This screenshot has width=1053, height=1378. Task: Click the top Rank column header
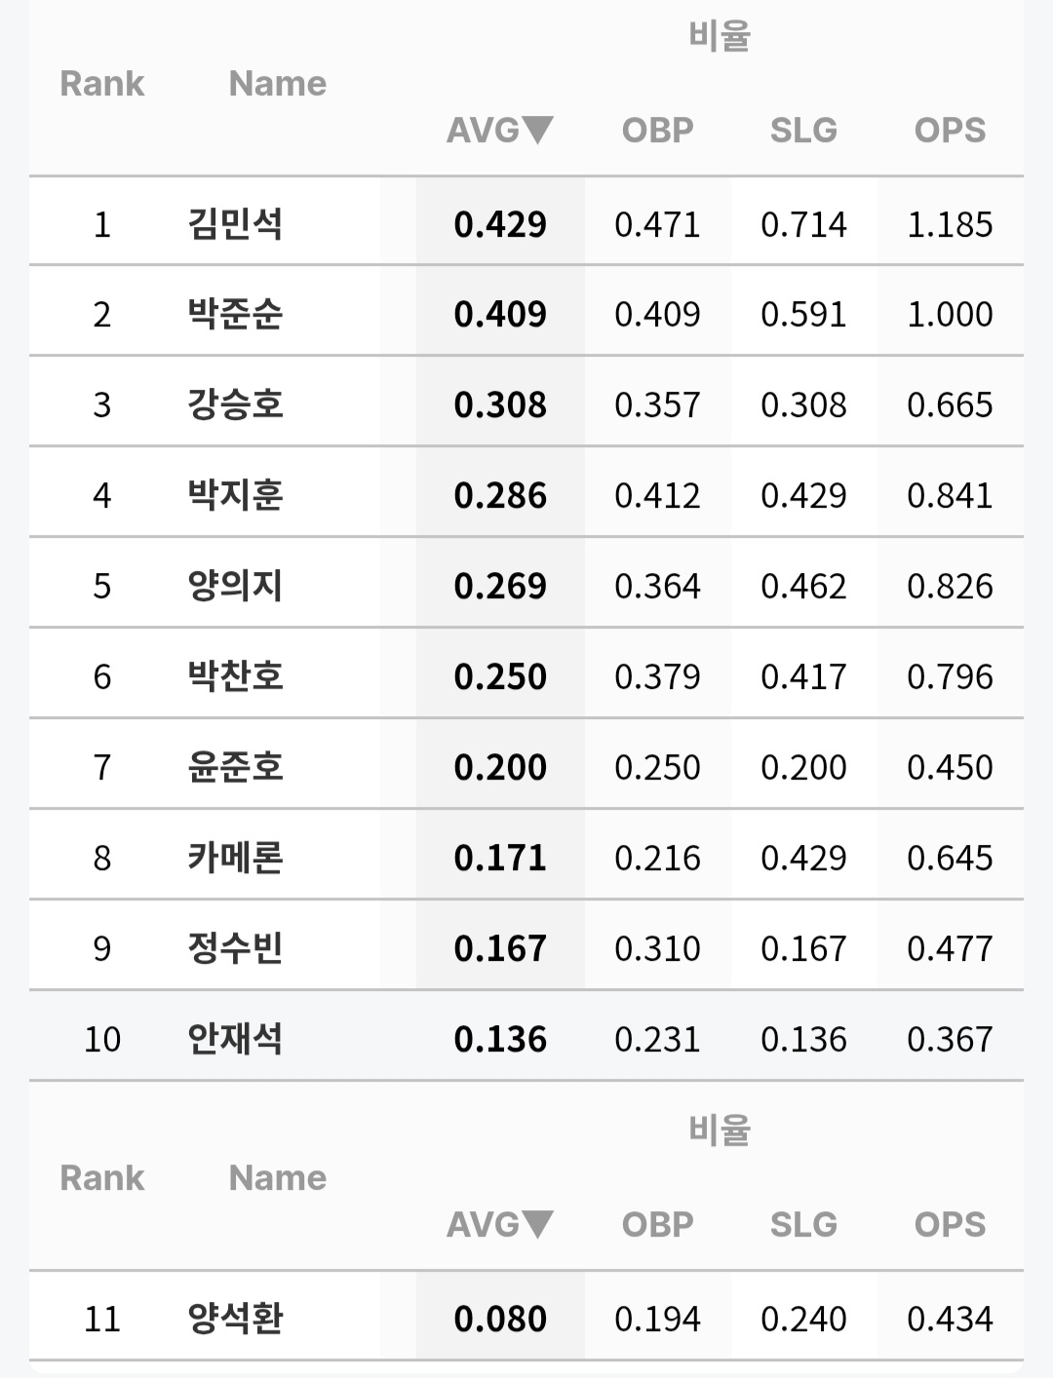coord(101,84)
